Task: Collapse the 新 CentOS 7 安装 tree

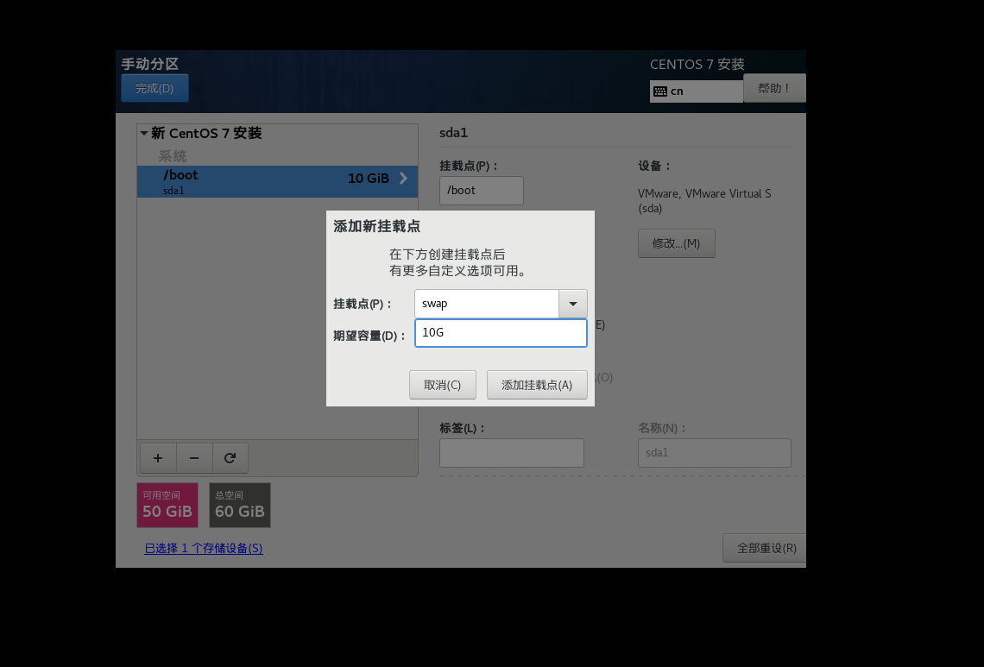Action: (x=143, y=133)
